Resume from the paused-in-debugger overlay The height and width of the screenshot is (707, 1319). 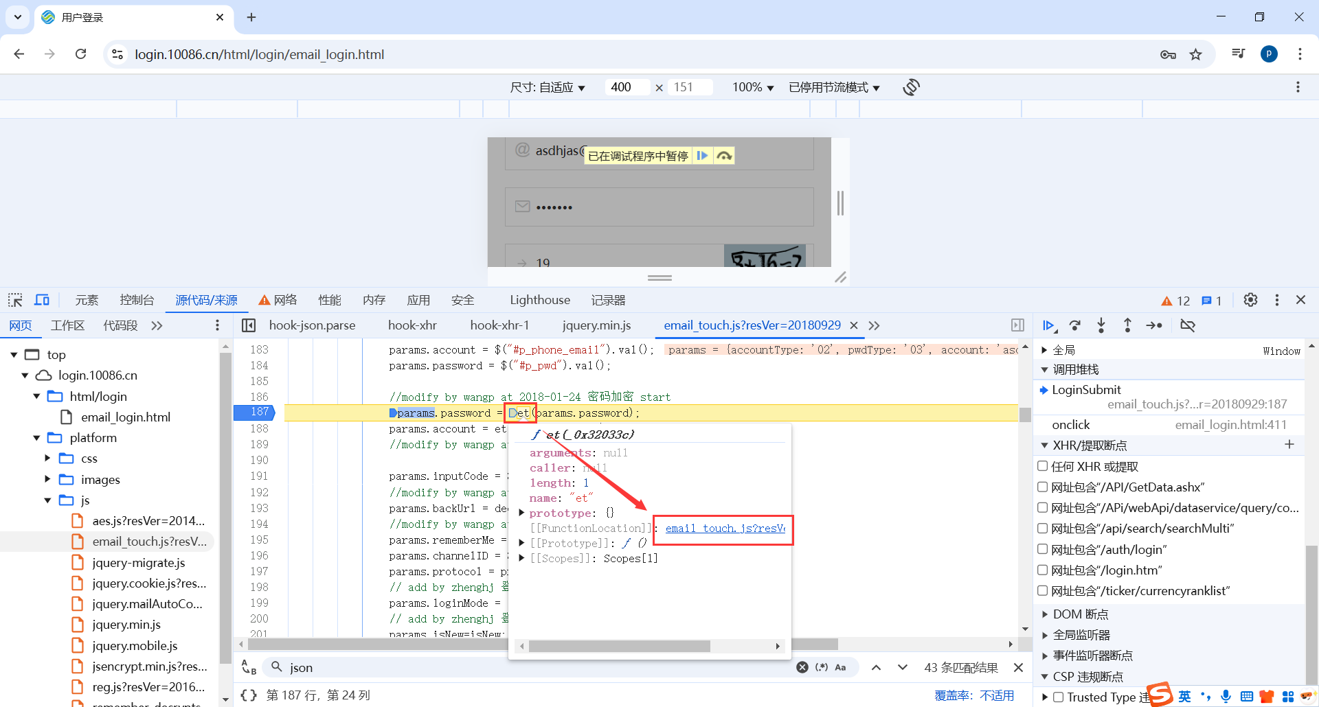(702, 156)
